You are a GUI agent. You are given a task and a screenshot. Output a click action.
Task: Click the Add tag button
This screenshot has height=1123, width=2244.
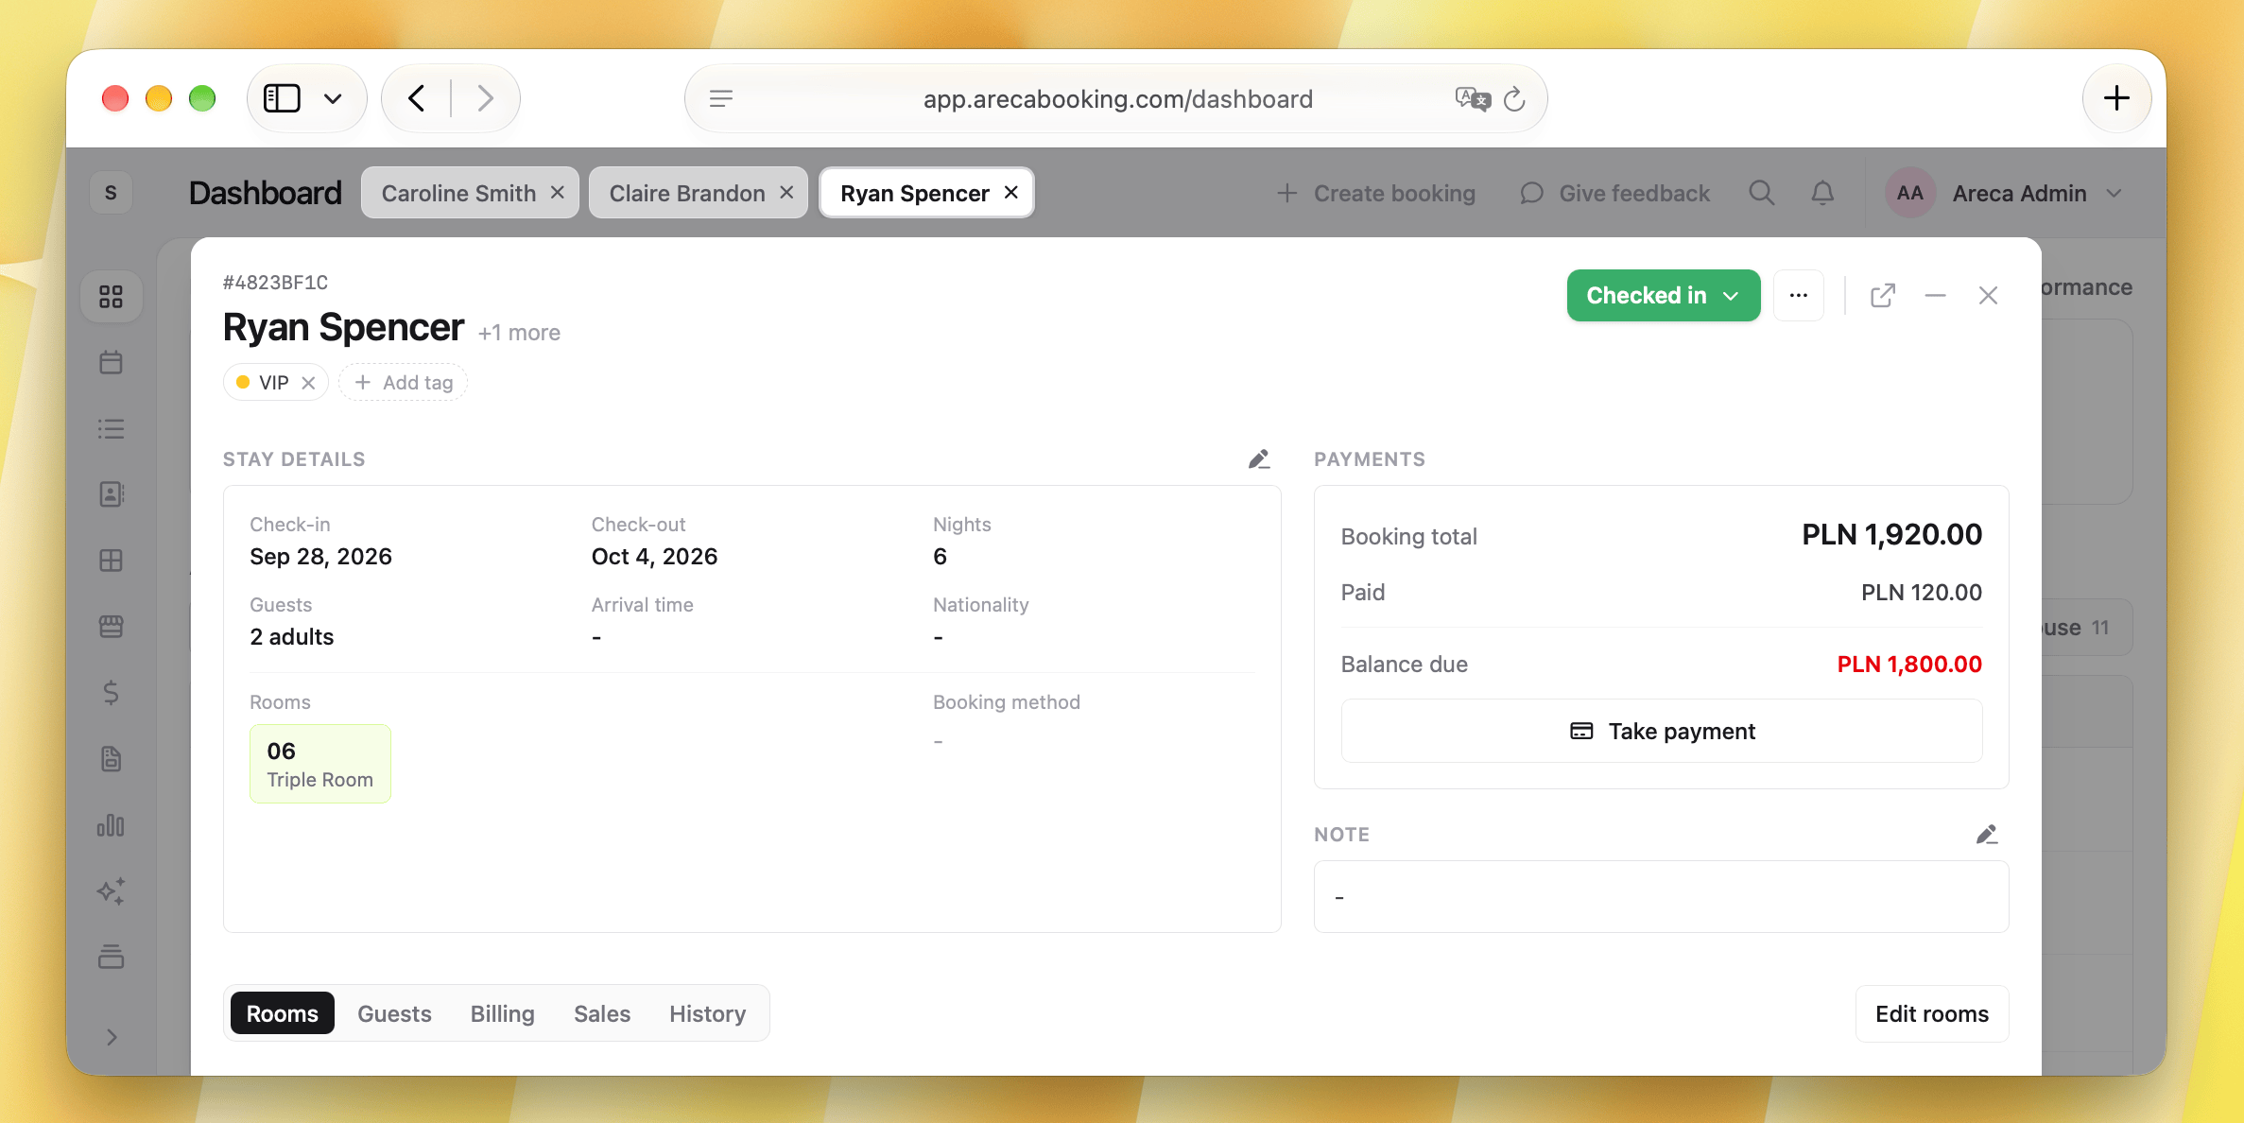tap(404, 382)
